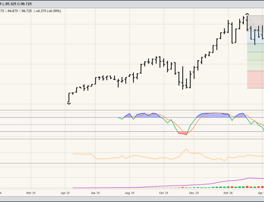
Task: Click the arc marker at the chart high
Action: tap(247, 14)
